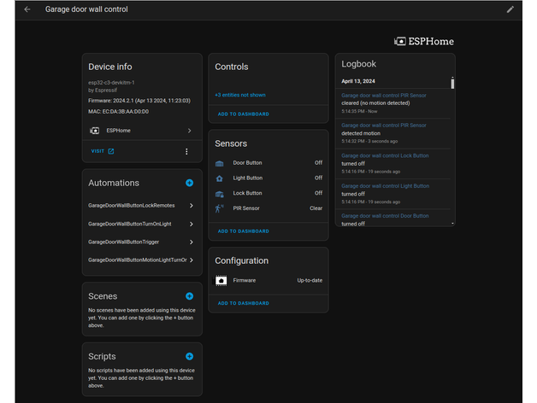
Task: Add Configuration card to dashboard
Action: pyautogui.click(x=243, y=303)
